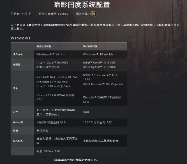
Task: Click 'NVIDIA® GeForce® GTX 760' graphics entry
Action: tap(57, 77)
